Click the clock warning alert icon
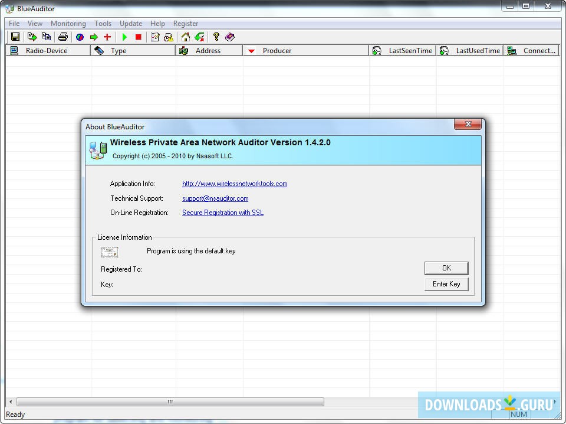This screenshot has height=424, width=566. 169,37
